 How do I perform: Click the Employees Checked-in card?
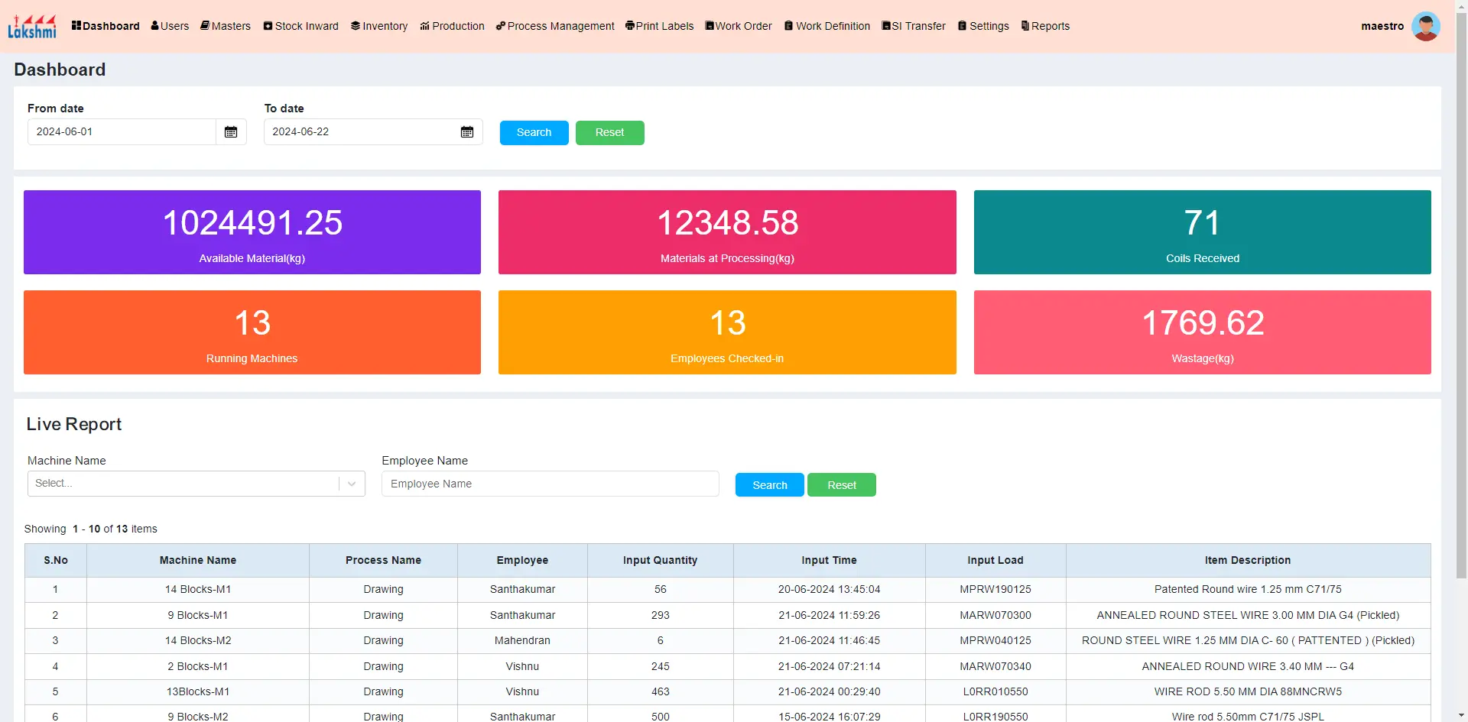[x=727, y=332]
